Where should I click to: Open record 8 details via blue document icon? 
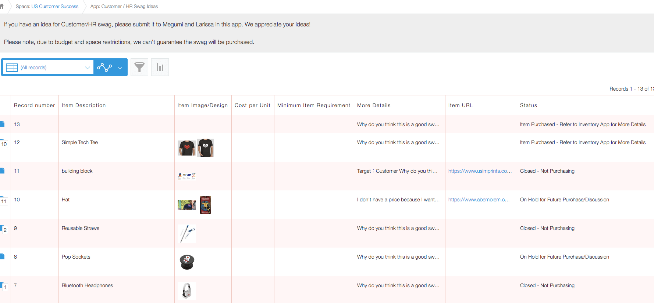tap(2, 256)
